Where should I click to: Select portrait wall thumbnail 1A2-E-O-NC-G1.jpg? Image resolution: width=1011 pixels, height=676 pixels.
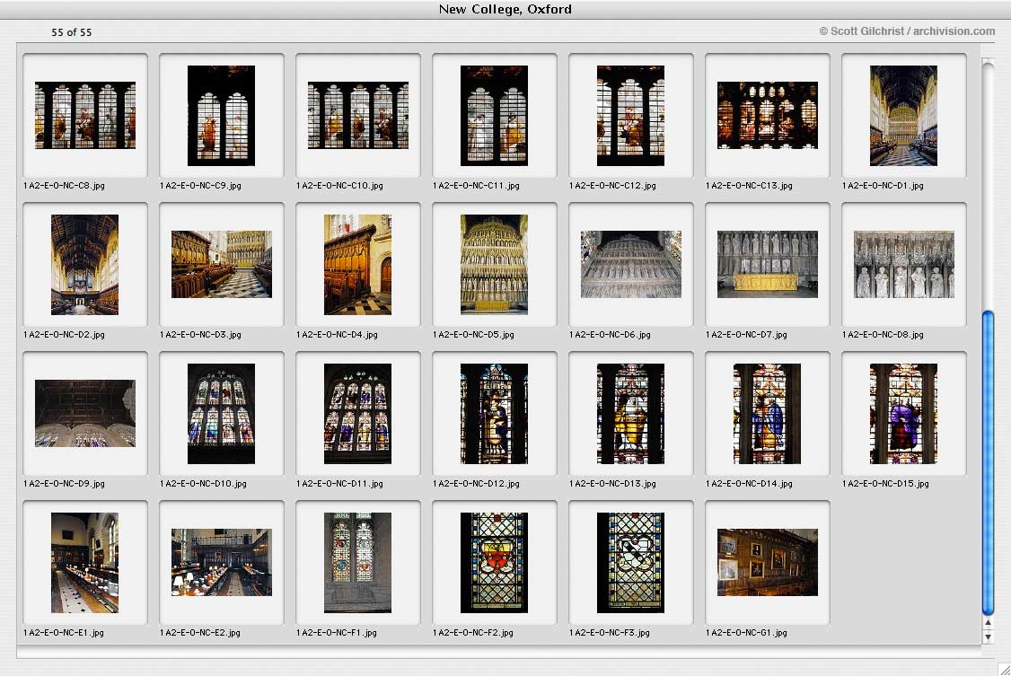pyautogui.click(x=768, y=563)
